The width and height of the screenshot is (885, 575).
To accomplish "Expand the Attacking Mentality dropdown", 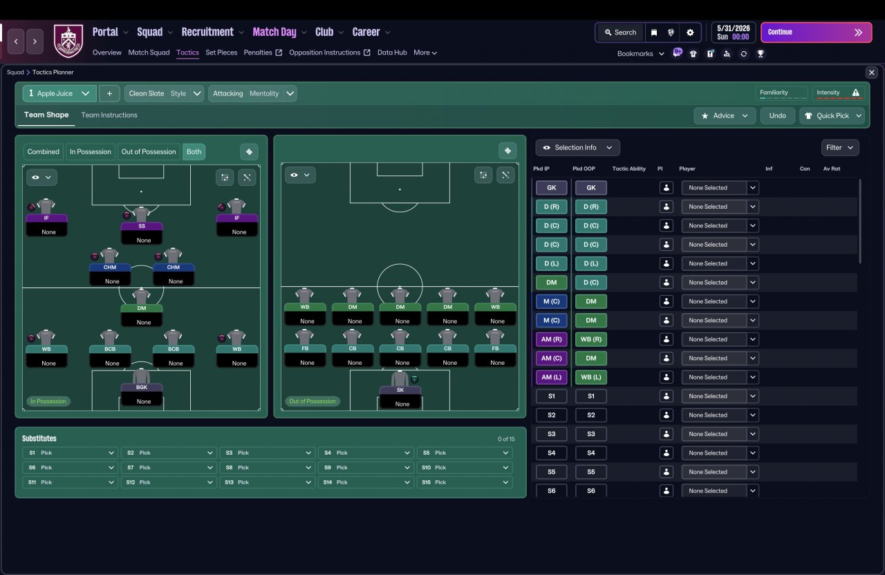I will tap(252, 93).
